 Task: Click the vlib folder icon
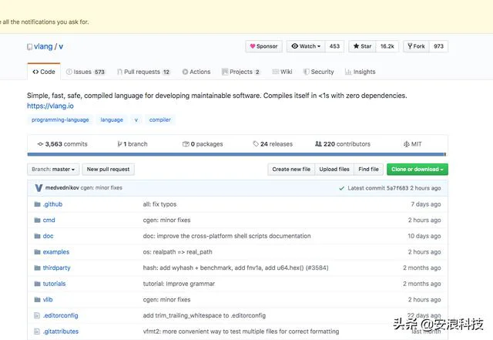(x=38, y=299)
